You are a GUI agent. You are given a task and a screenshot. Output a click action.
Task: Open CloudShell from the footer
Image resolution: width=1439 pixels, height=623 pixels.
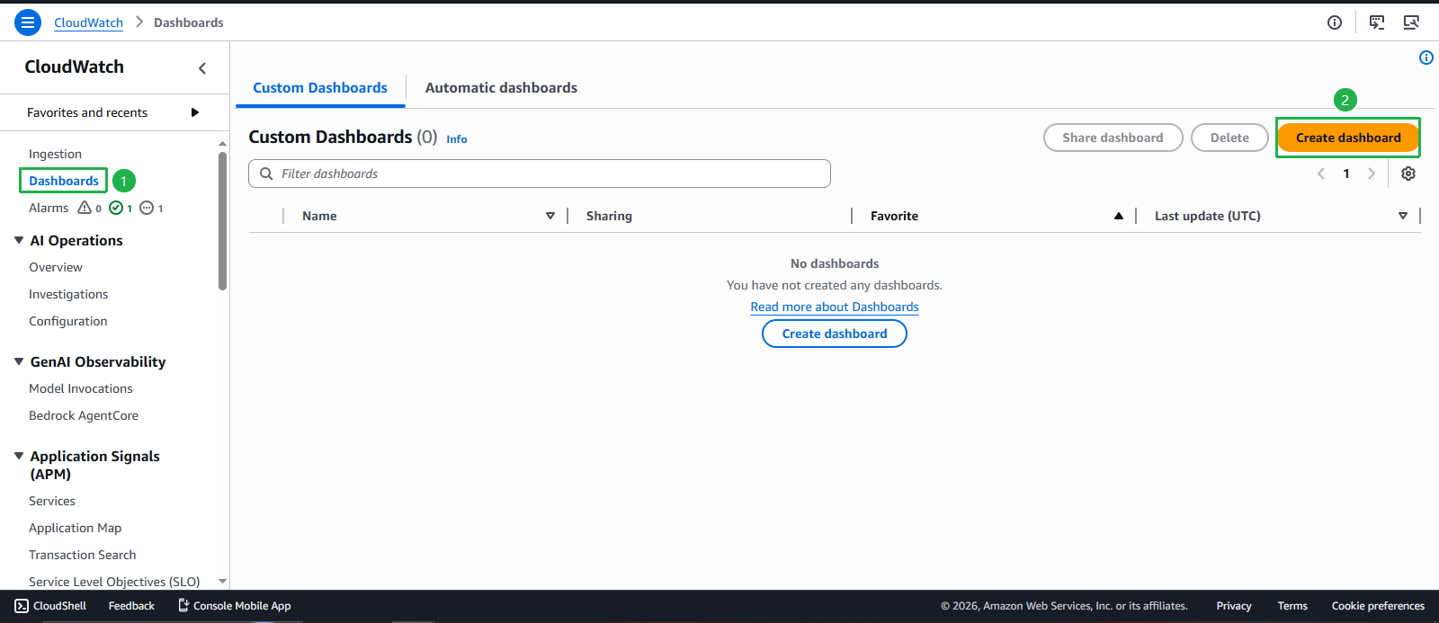tap(50, 606)
